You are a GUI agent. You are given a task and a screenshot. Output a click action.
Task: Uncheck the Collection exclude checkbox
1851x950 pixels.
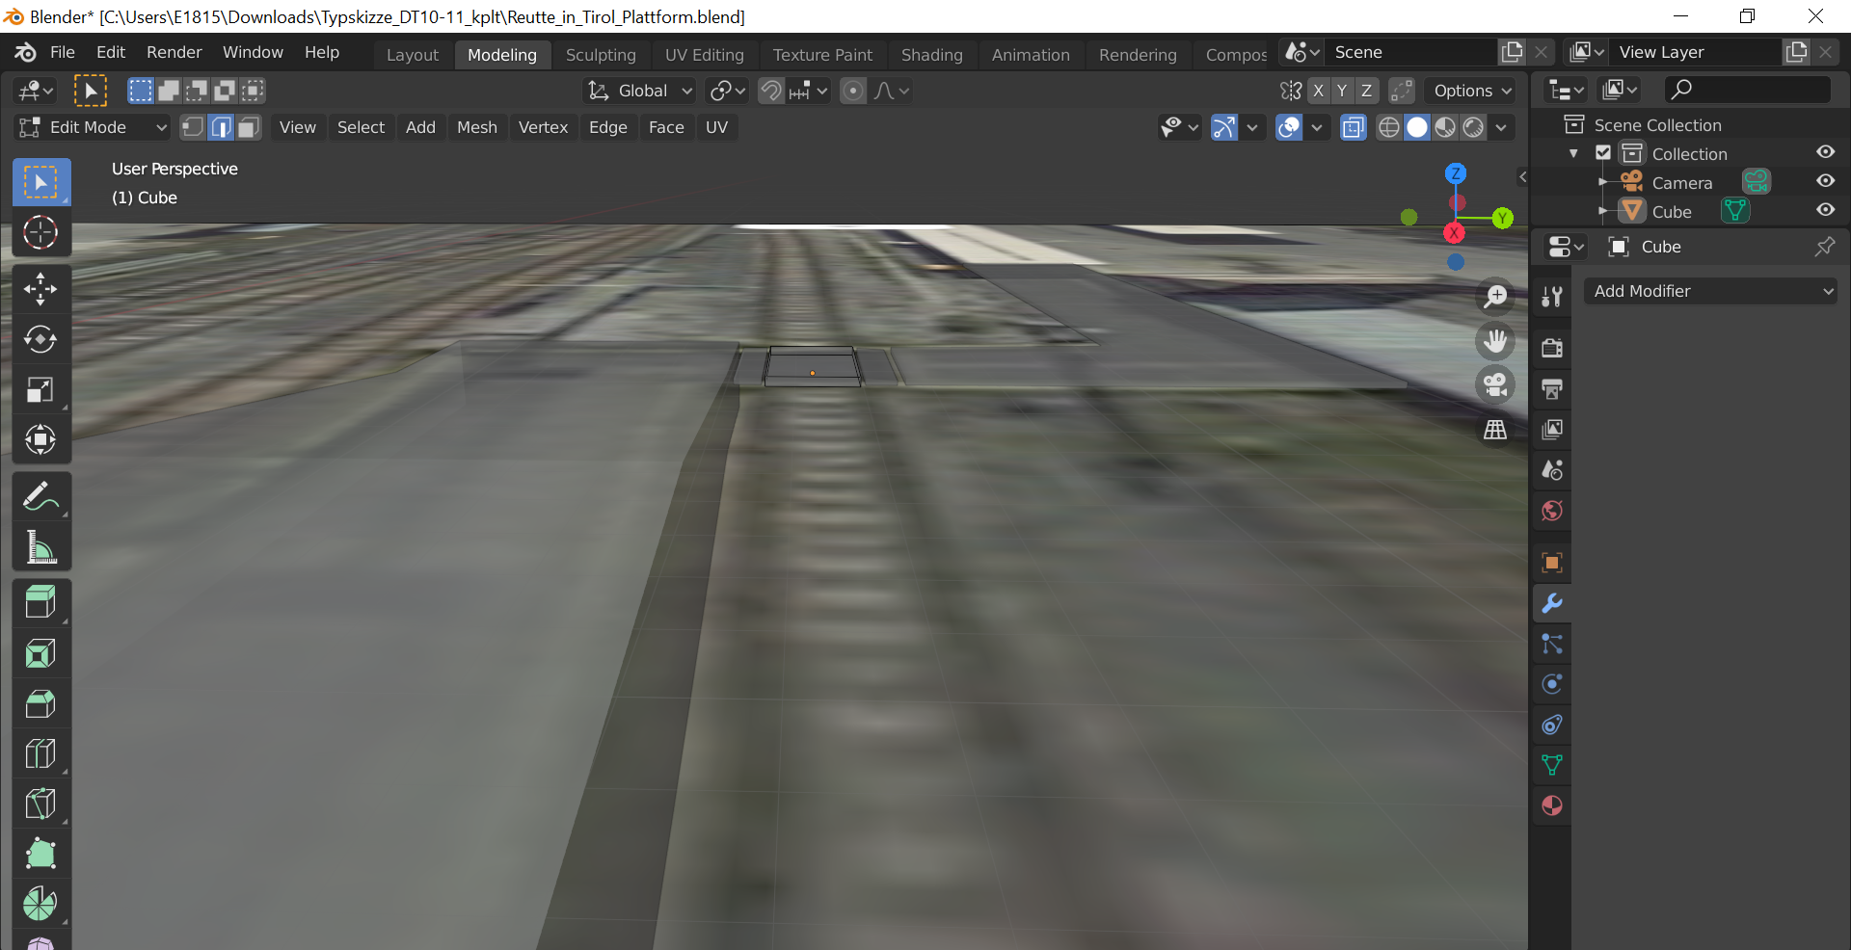click(x=1603, y=153)
